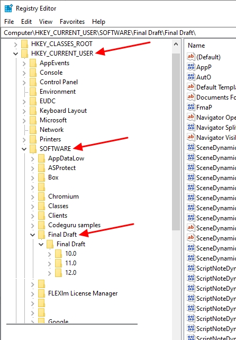Expand the HKEY_CLASSES_ROOT node
The width and height of the screenshot is (236, 340).
tap(15, 44)
